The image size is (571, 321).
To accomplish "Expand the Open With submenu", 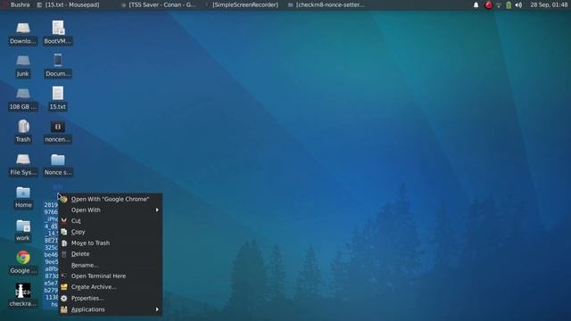I will tap(111, 210).
